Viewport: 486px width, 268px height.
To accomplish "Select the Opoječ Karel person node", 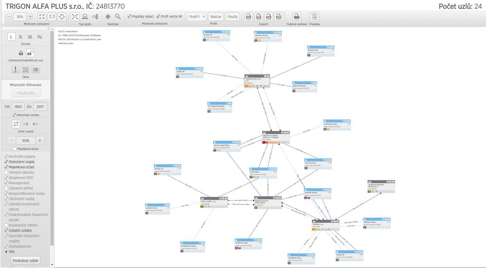I will click(x=321, y=51).
